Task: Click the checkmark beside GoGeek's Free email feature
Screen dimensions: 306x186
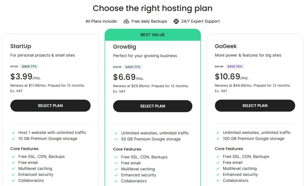Action: [218, 162]
